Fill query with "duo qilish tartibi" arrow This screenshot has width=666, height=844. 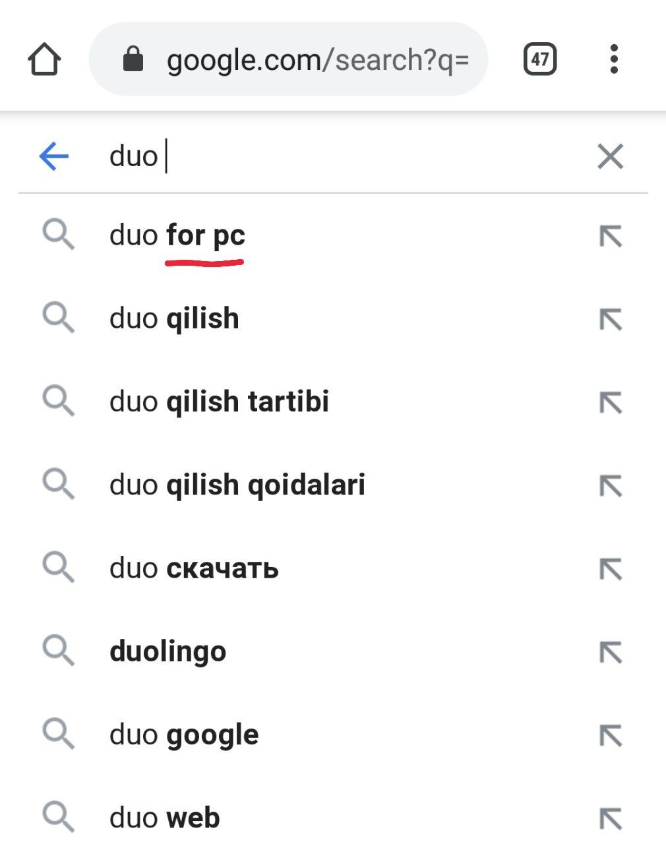(x=611, y=402)
